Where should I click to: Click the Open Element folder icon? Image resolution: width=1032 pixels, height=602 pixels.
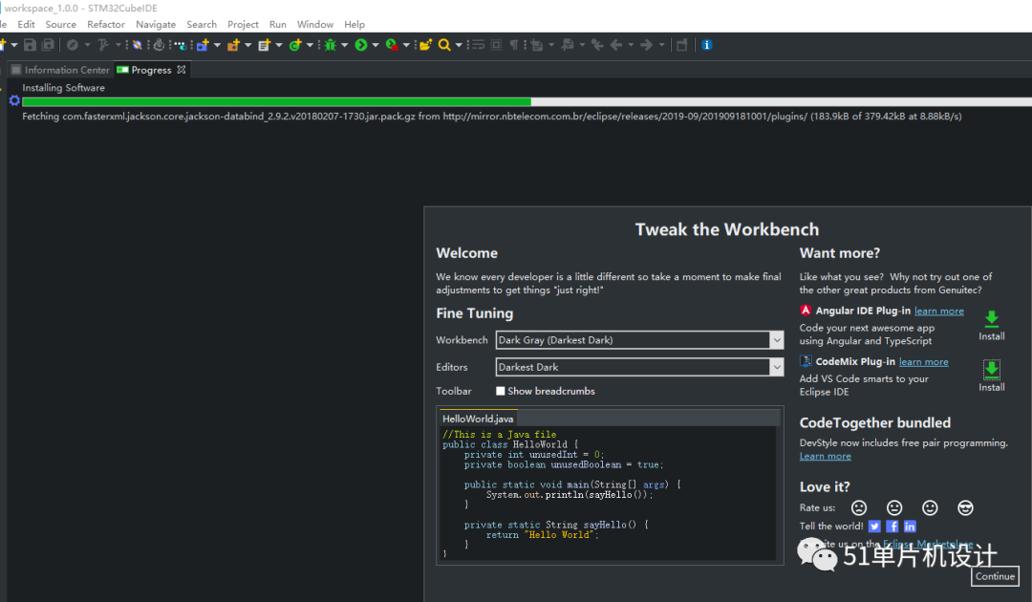(x=426, y=45)
